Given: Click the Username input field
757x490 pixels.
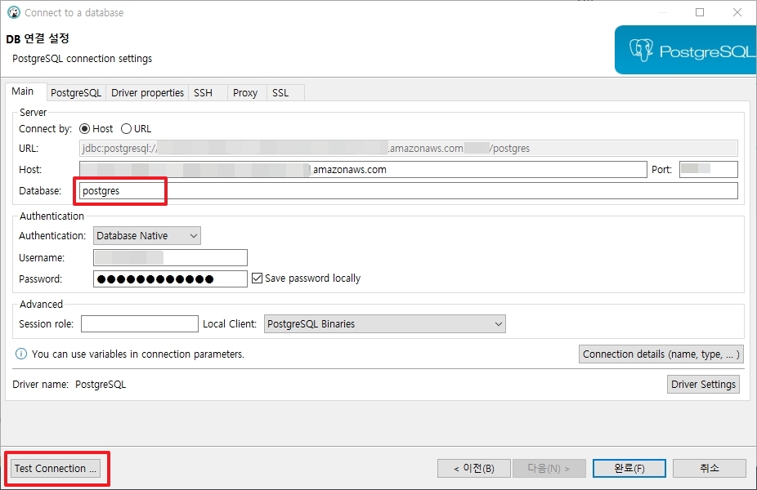Looking at the screenshot, I should click(170, 257).
